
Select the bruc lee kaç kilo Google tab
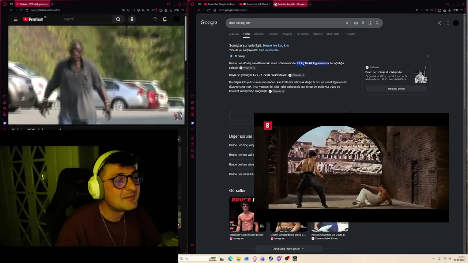point(290,4)
